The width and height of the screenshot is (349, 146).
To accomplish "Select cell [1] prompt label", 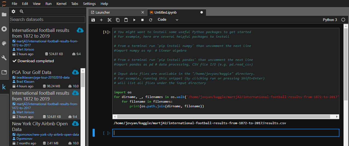I will coord(107,32).
